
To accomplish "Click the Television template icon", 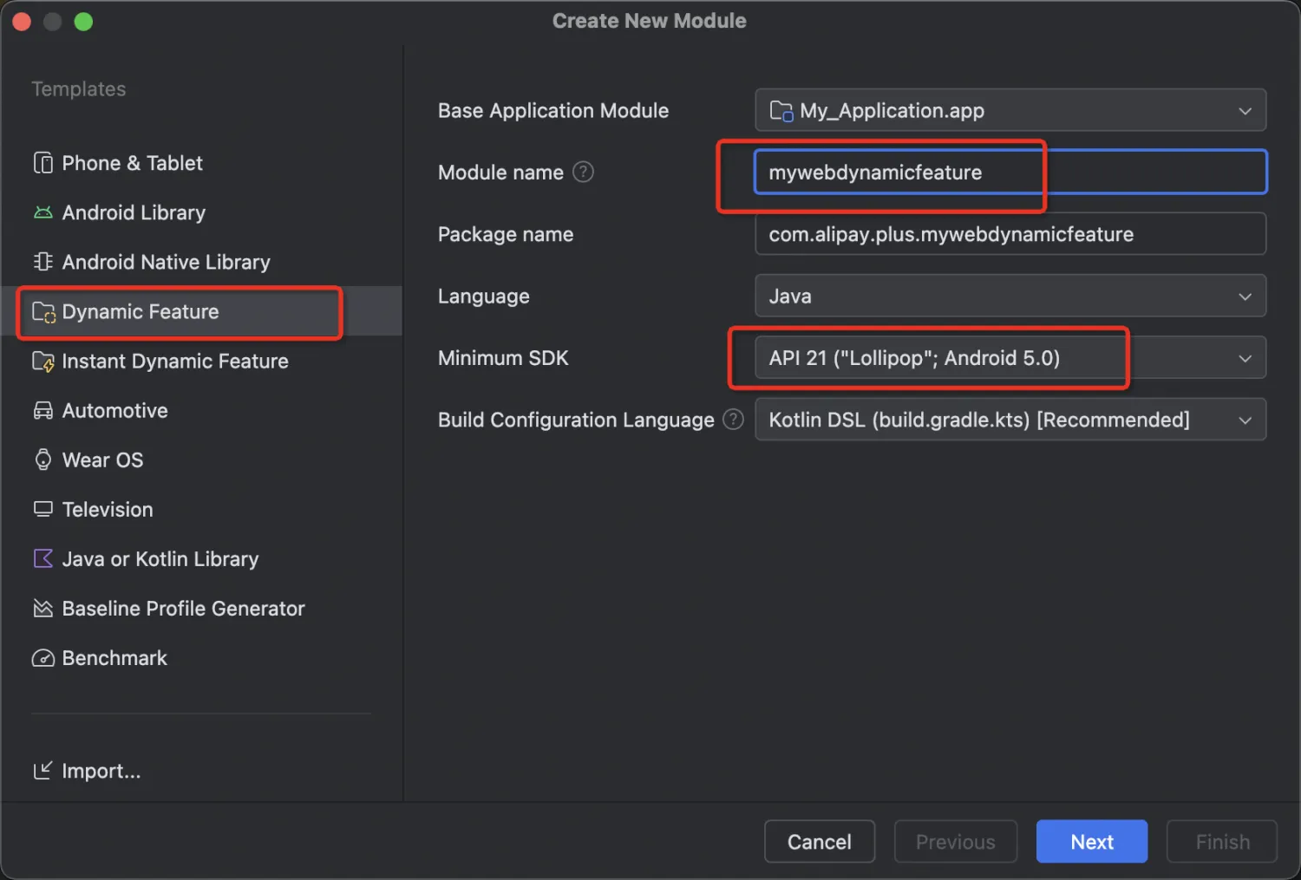I will coord(42,509).
